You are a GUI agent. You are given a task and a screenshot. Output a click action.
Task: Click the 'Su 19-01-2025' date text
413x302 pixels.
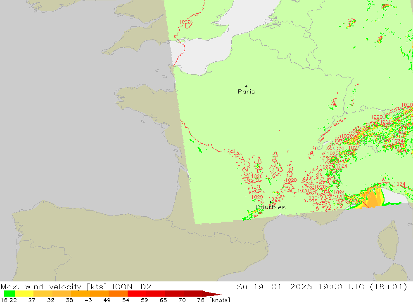coord(274,287)
